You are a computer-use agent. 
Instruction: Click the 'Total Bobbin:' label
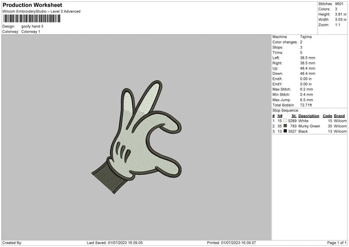pyautogui.click(x=284, y=105)
